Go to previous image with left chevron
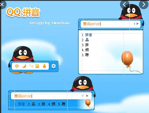The height and width of the screenshot is (113, 149). coord(125,4)
